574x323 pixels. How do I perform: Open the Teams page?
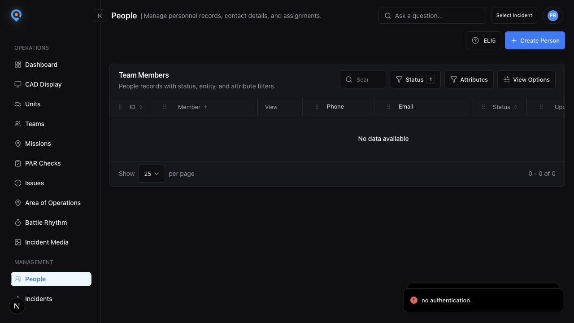pyautogui.click(x=51, y=124)
